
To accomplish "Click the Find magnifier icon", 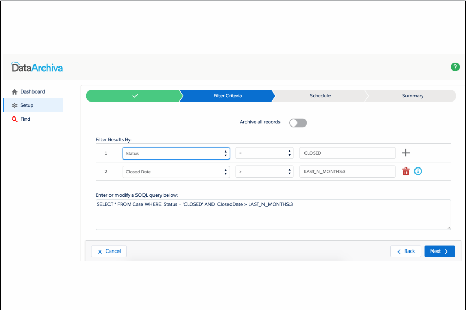I will point(14,119).
